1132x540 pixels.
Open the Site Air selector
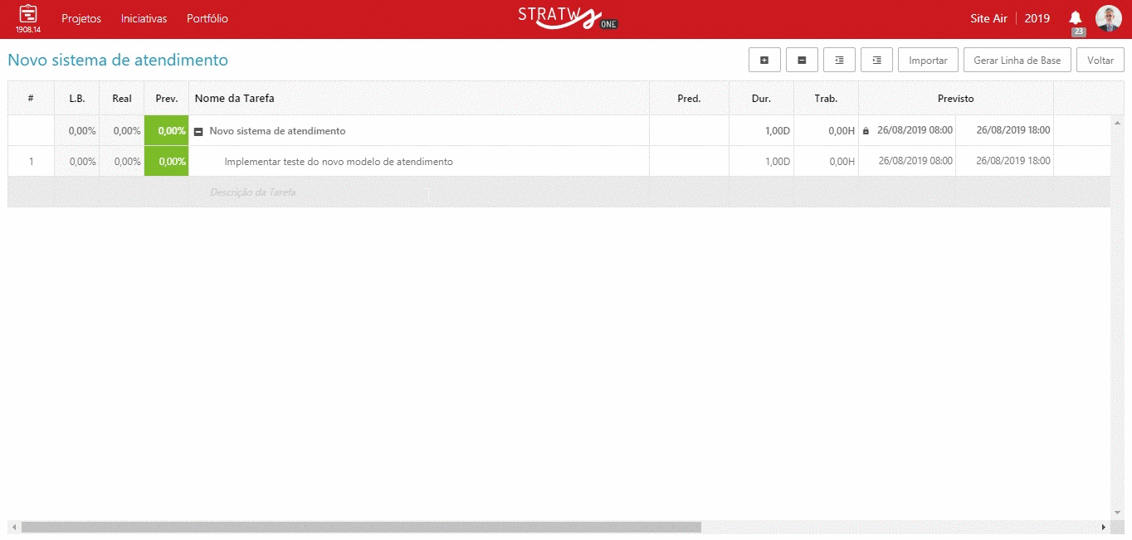pos(988,18)
